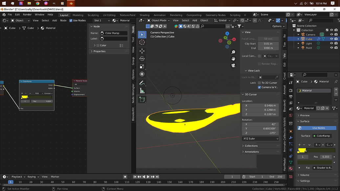
Task: Select the Add Cube tool
Action: tap(142, 99)
